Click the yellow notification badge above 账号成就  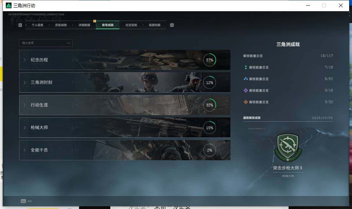pos(95,21)
